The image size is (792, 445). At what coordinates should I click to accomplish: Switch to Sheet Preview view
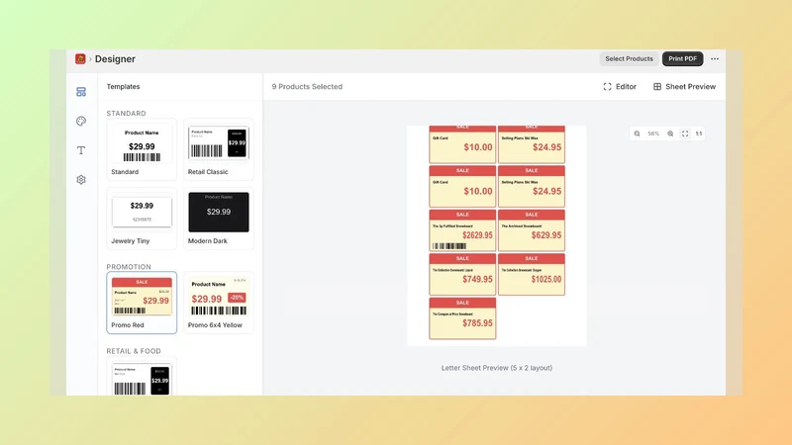pyautogui.click(x=684, y=87)
